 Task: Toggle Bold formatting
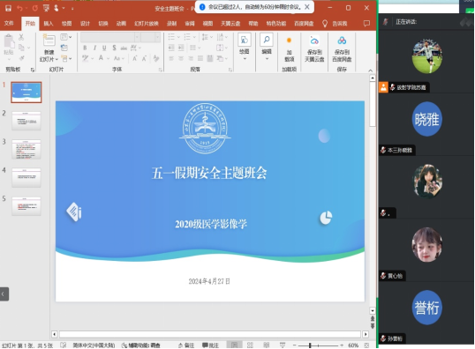[x=85, y=48]
